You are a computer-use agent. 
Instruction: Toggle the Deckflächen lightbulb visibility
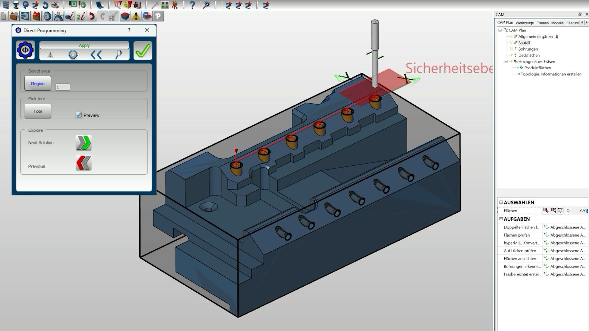[512, 55]
